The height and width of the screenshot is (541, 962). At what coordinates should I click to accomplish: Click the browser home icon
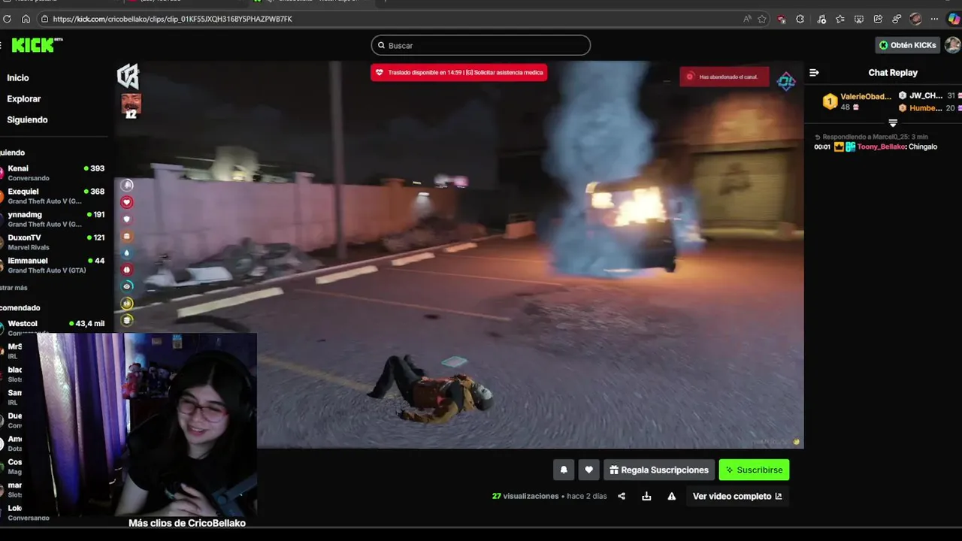[x=26, y=19]
